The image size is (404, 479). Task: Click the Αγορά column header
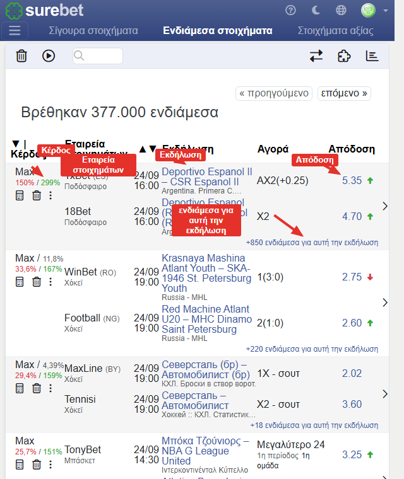(273, 149)
